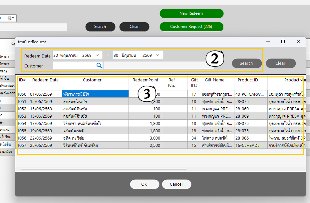Expand the Redeem start date dropdown

pyautogui.click(x=97, y=55)
